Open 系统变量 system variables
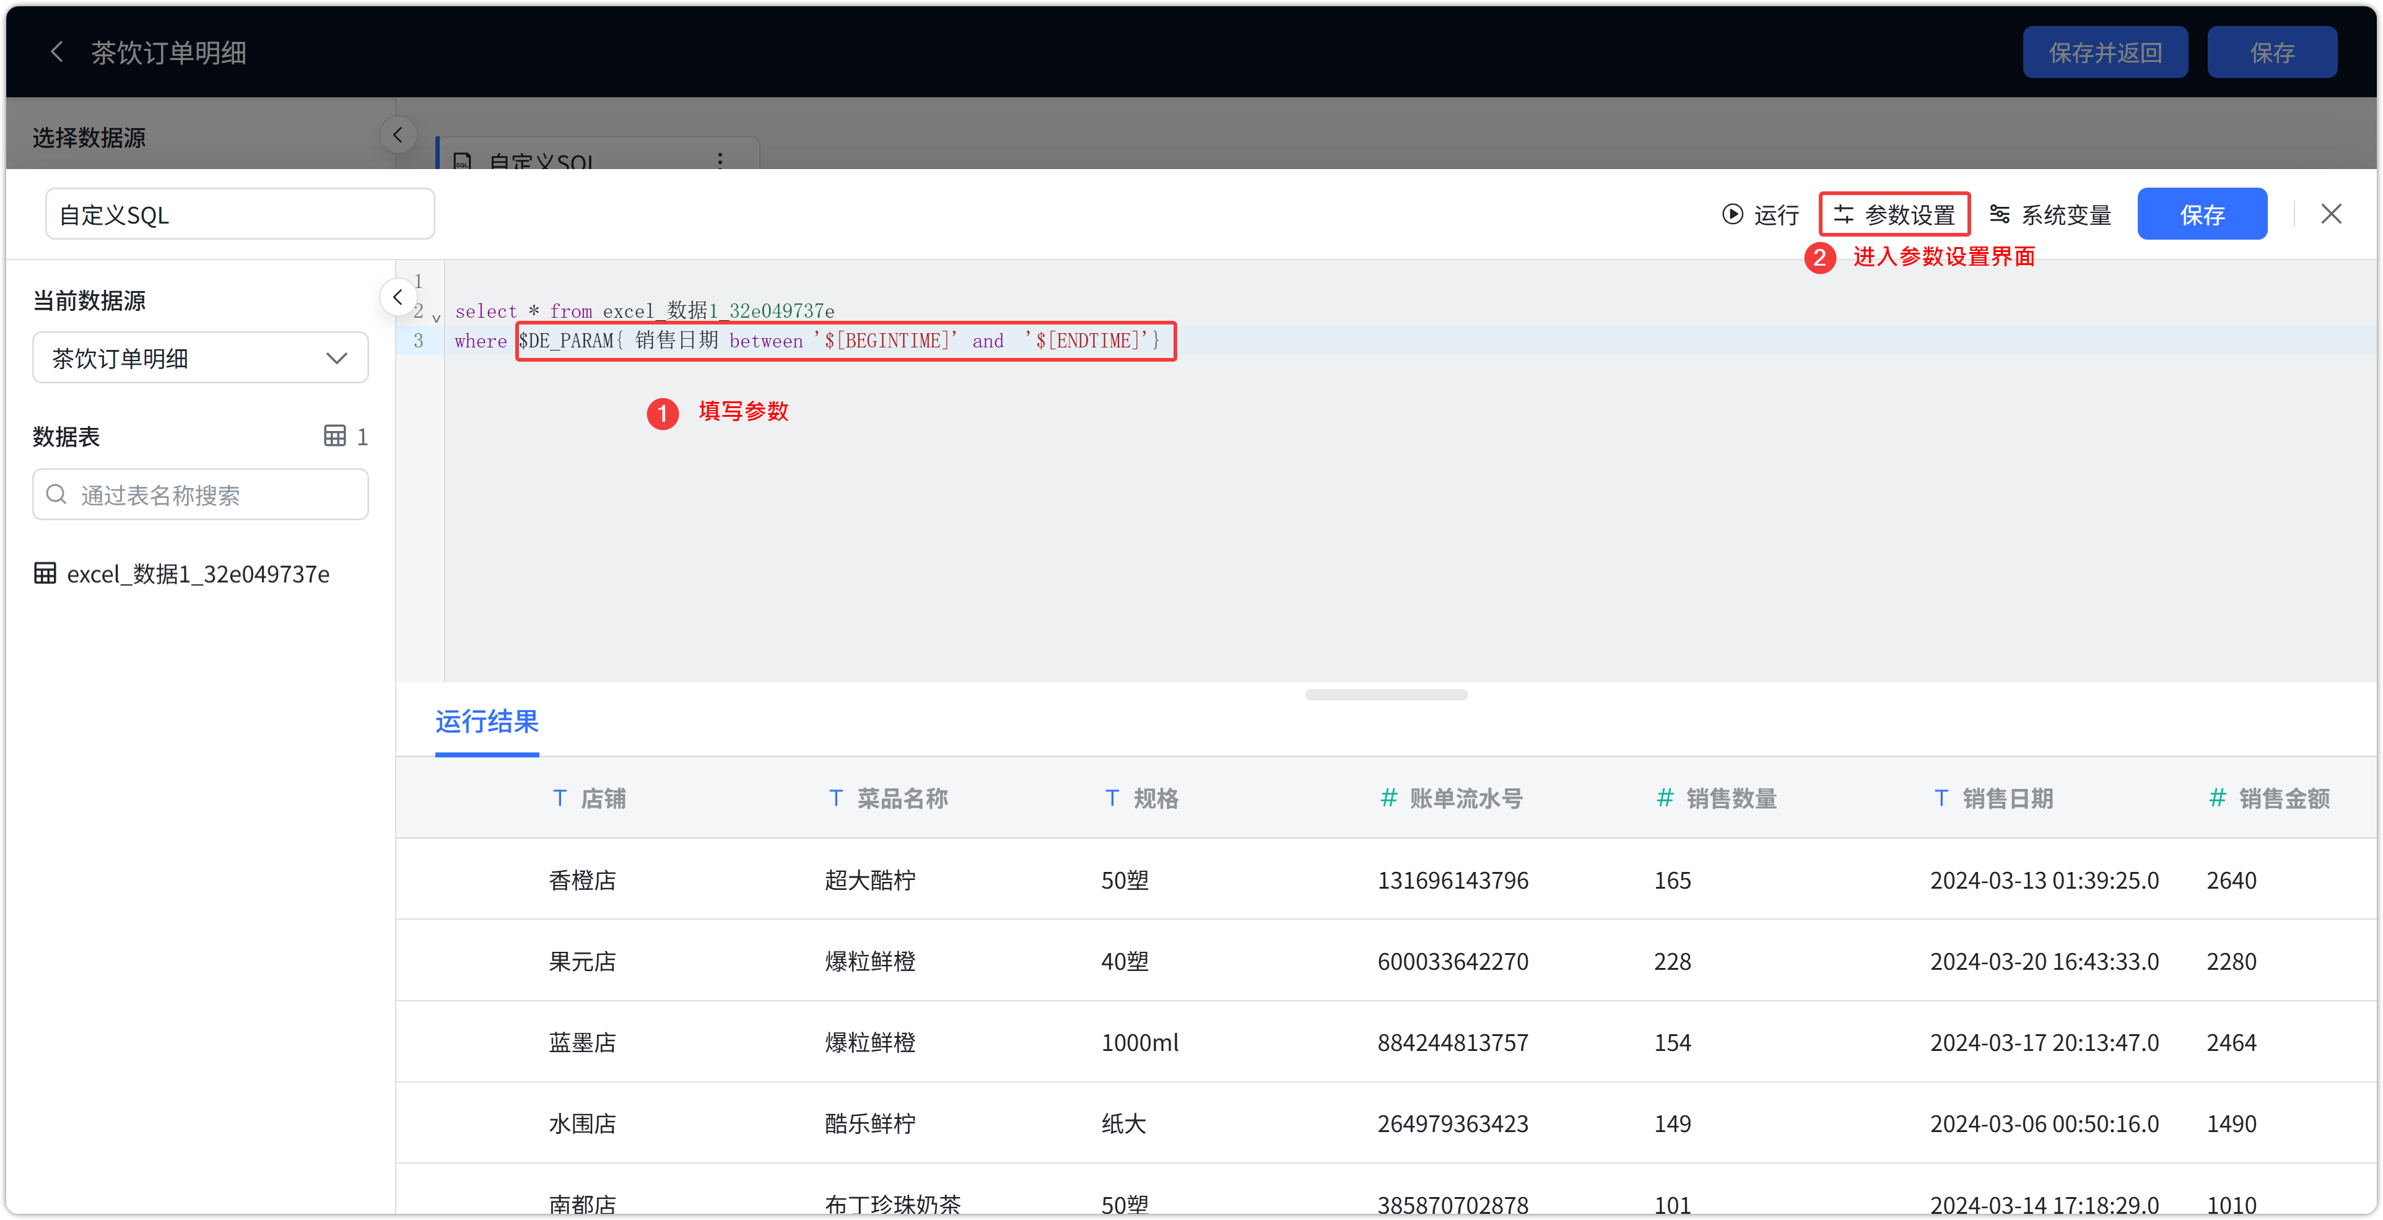Viewport: 2383px width, 1220px height. click(2051, 215)
